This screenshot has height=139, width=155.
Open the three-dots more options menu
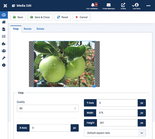(148, 5)
